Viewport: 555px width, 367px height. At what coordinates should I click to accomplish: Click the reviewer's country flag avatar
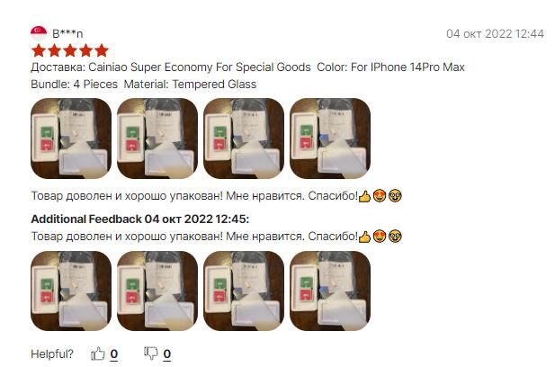pos(39,33)
